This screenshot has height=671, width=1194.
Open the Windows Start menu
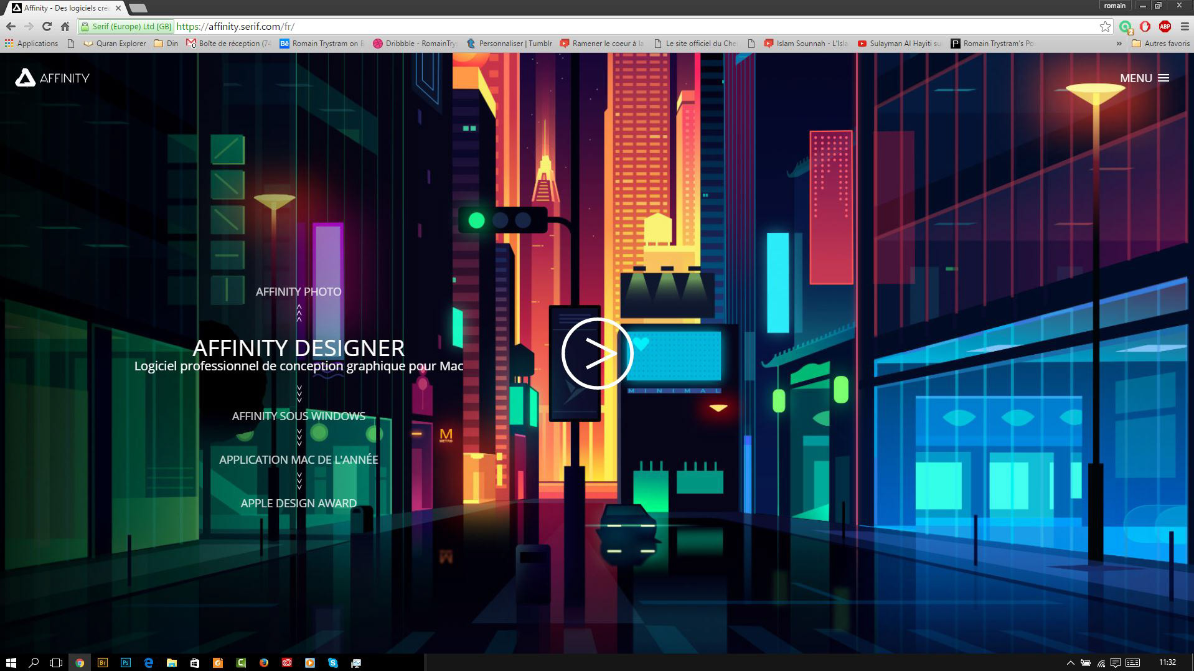tap(11, 663)
